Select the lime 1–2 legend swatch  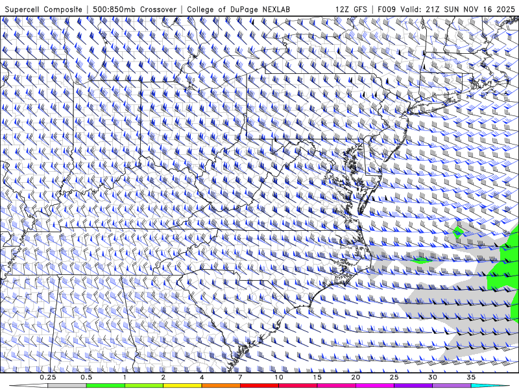pos(144,386)
